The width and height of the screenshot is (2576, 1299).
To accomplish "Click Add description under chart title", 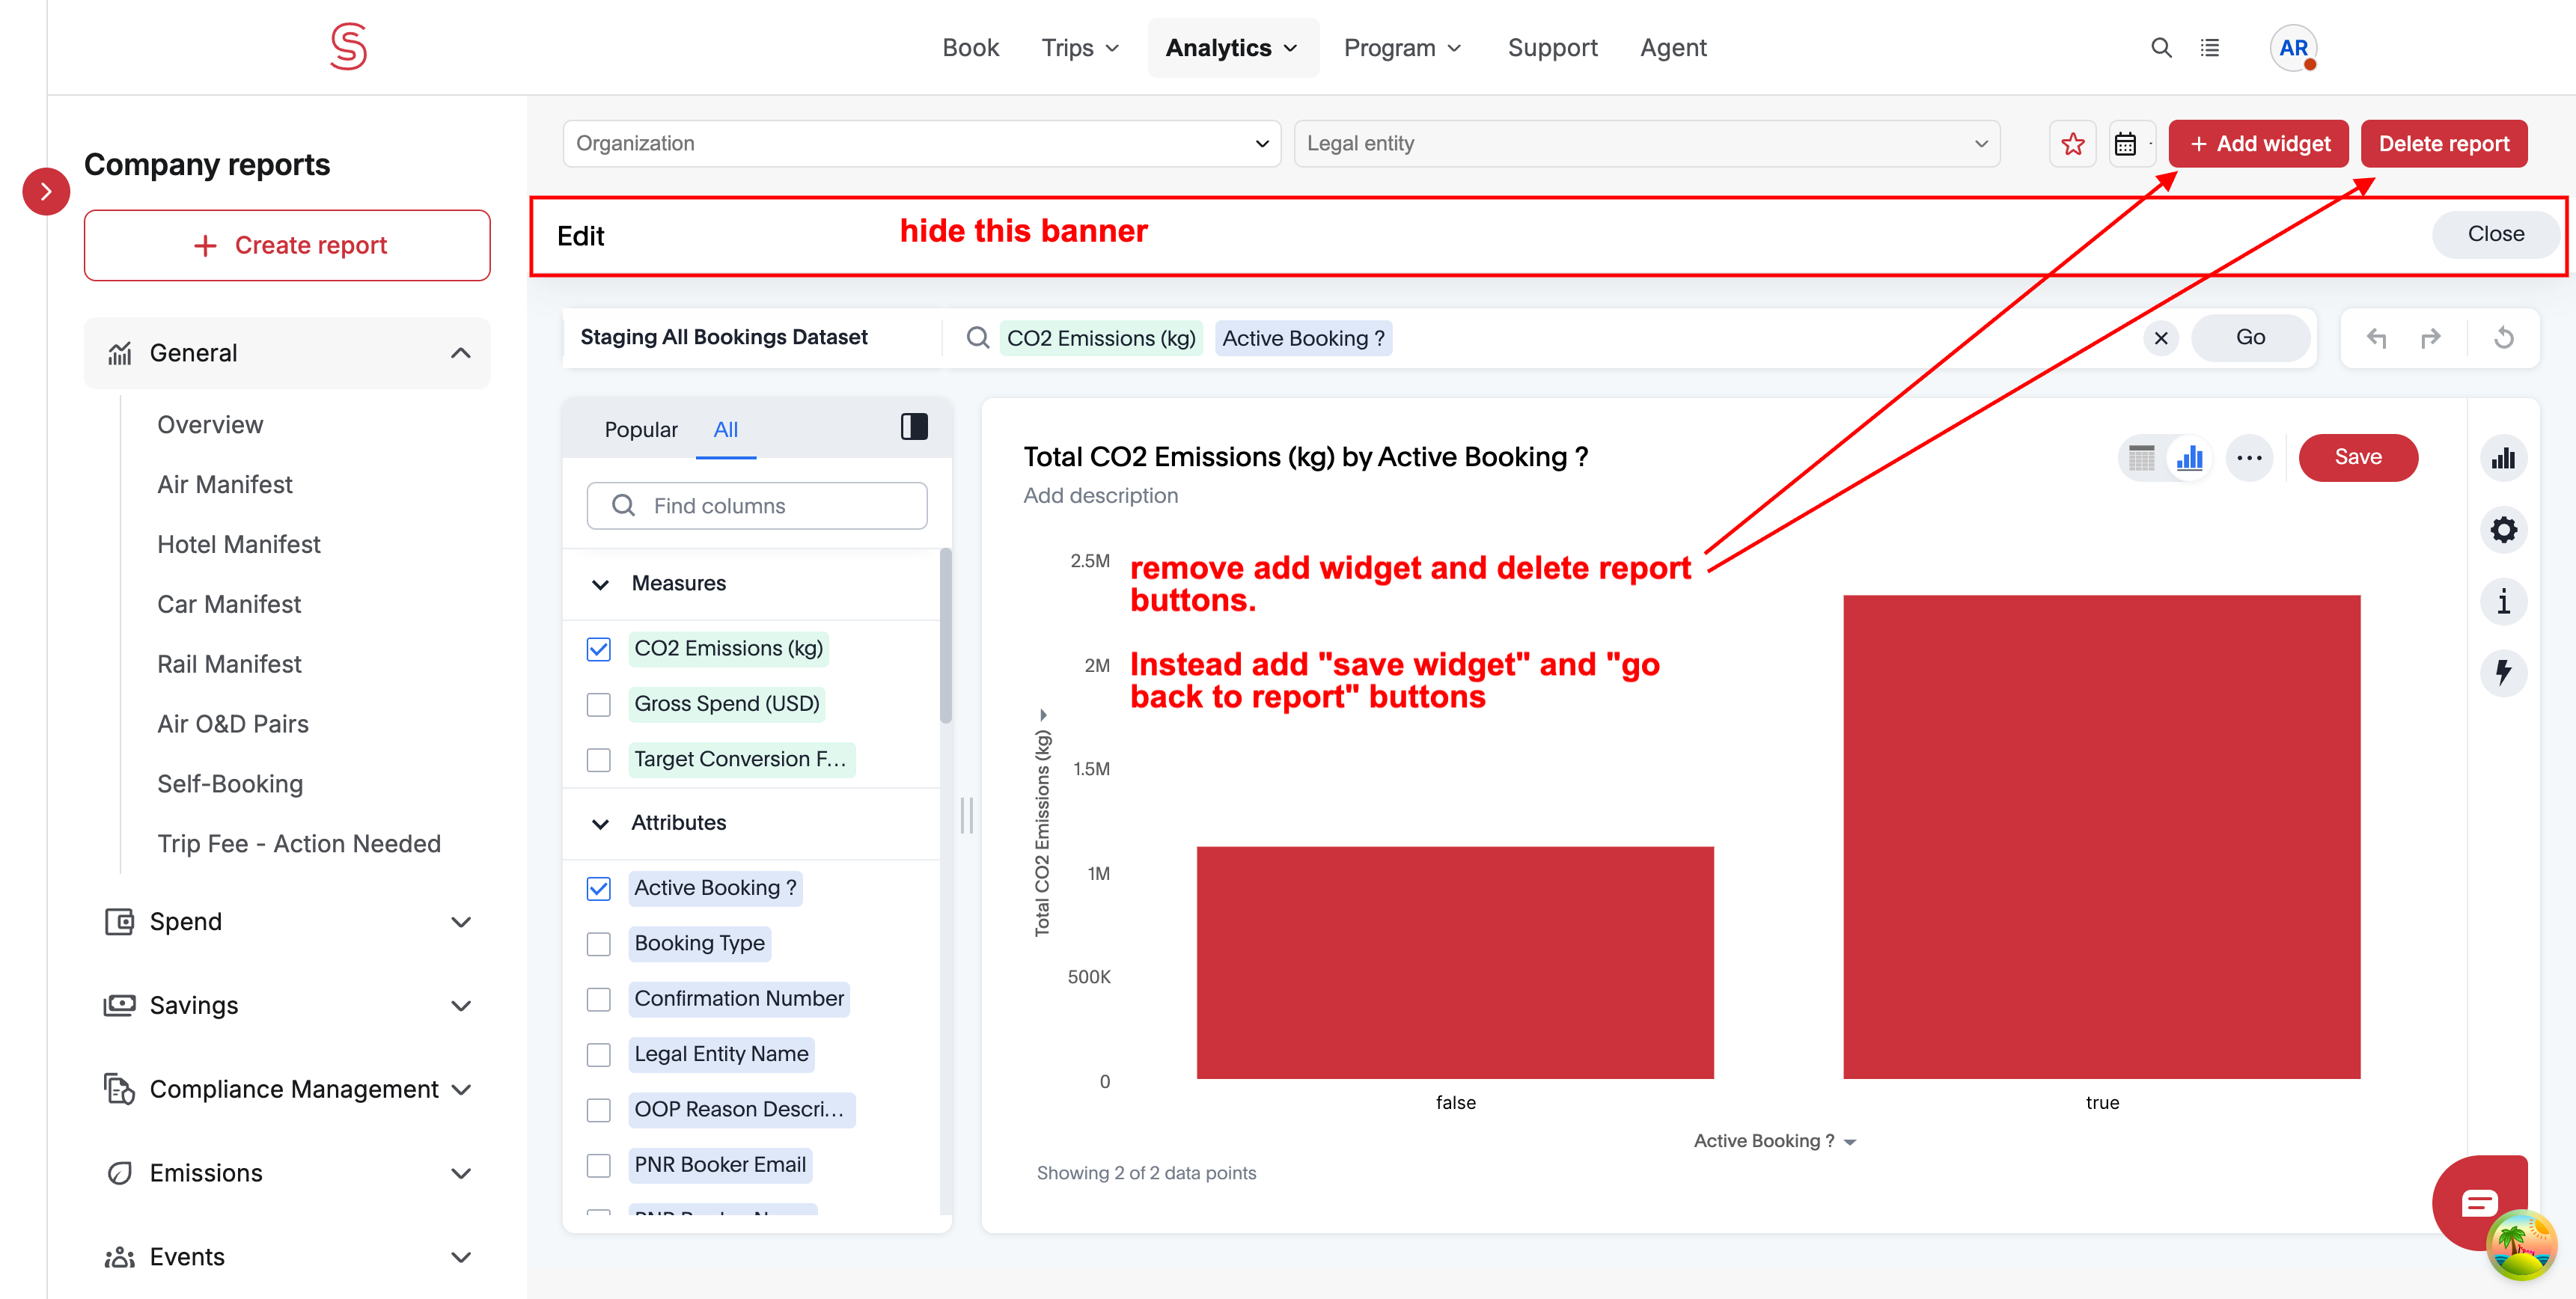I will pyautogui.click(x=1100, y=496).
